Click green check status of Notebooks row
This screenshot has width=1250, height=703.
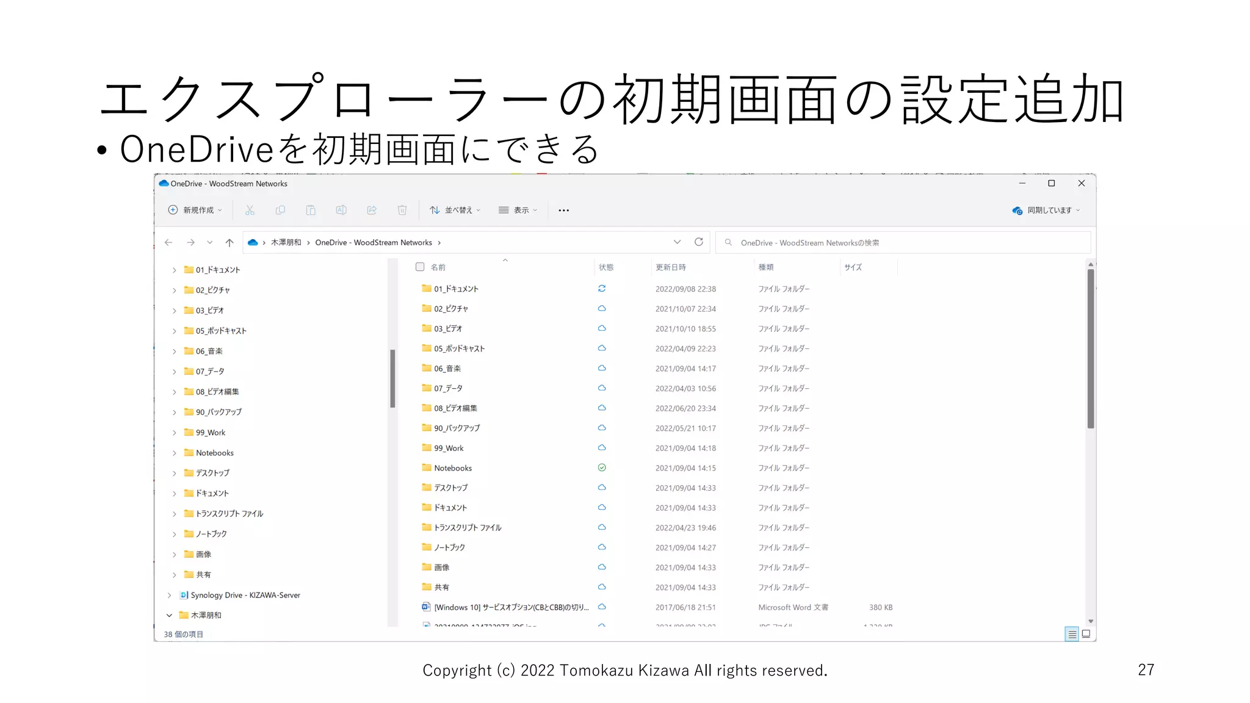click(602, 467)
